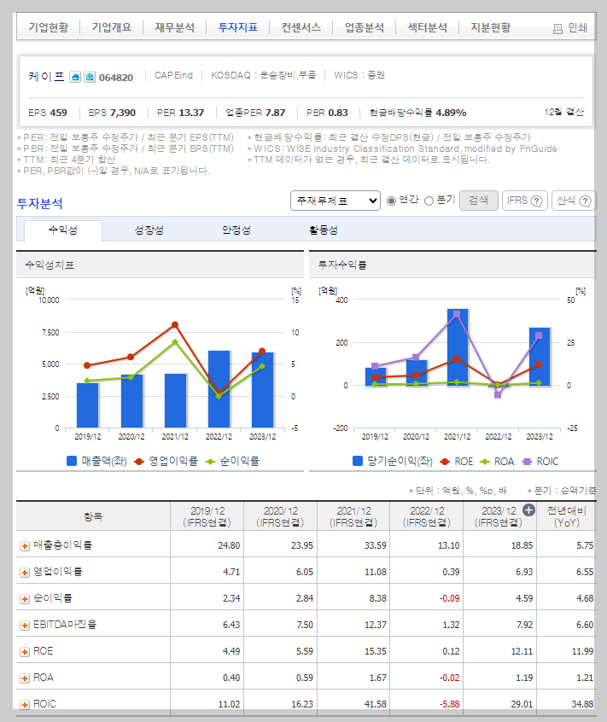Select the 분기 radio button
This screenshot has height=722, width=607.
pyautogui.click(x=429, y=201)
